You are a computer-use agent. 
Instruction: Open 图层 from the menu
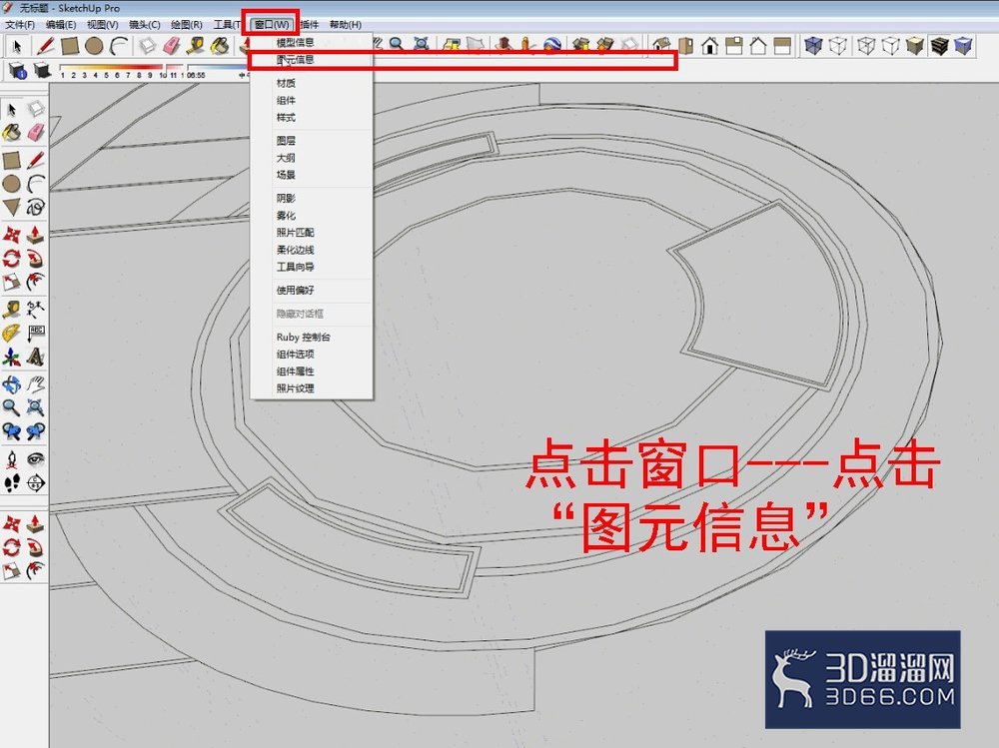click(x=311, y=140)
